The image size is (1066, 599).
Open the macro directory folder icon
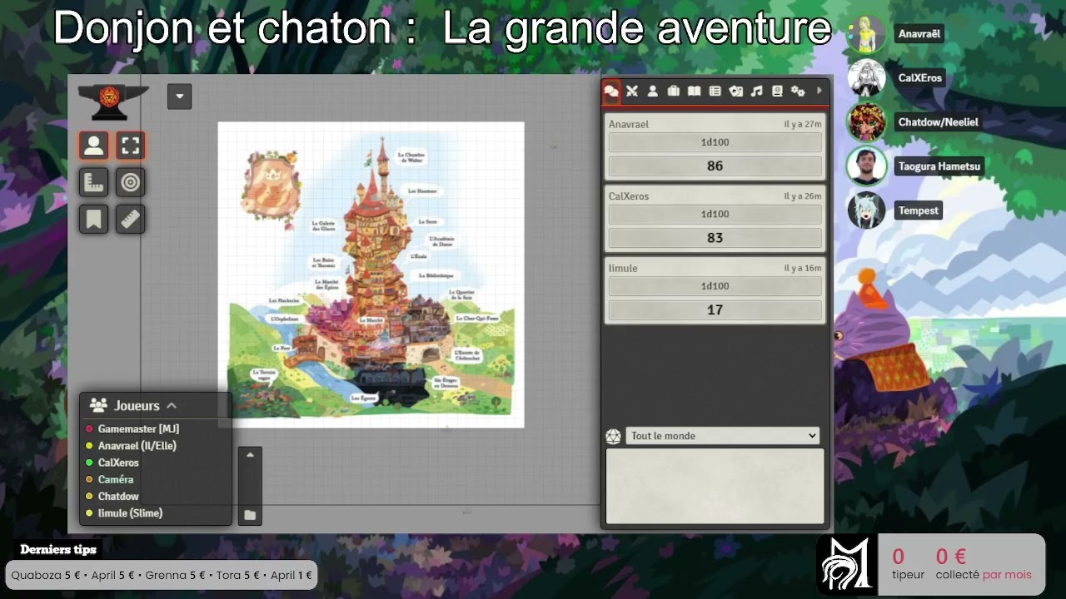tap(250, 515)
